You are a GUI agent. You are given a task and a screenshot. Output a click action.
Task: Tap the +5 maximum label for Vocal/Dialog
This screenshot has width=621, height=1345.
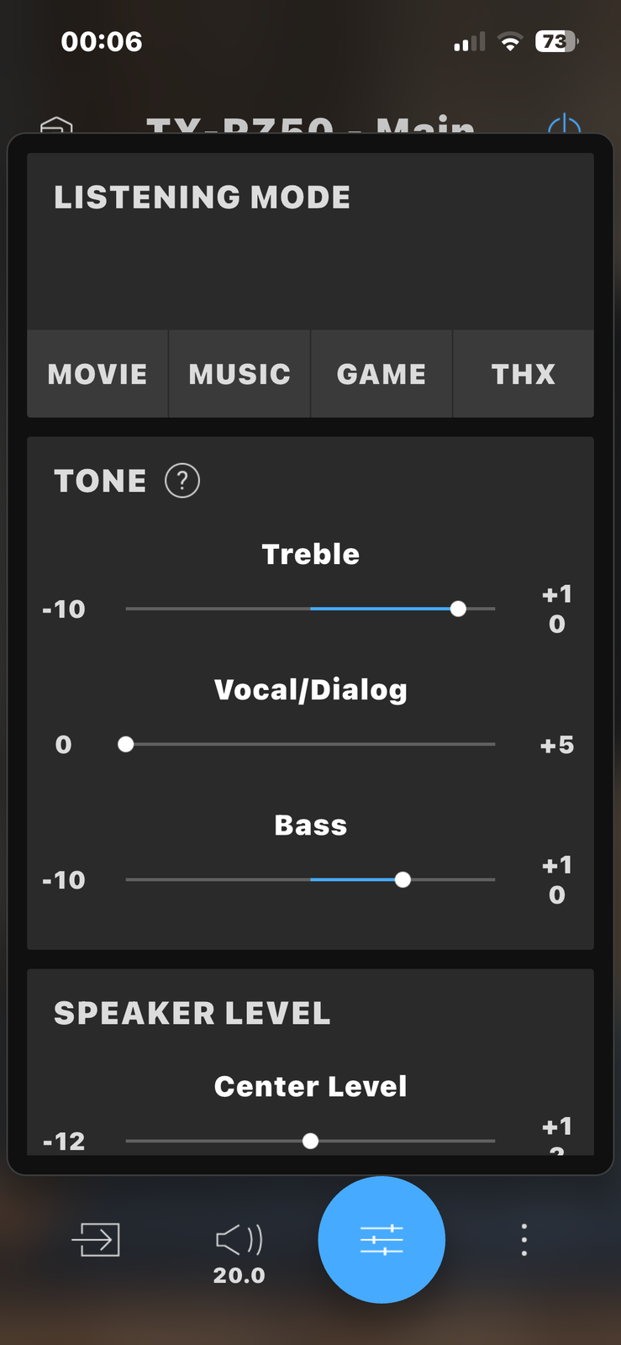[x=557, y=745]
